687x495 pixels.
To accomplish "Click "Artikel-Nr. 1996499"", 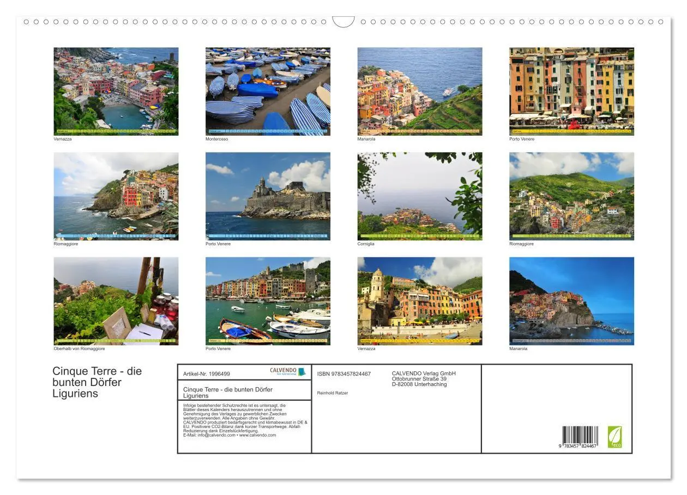I will tap(207, 374).
